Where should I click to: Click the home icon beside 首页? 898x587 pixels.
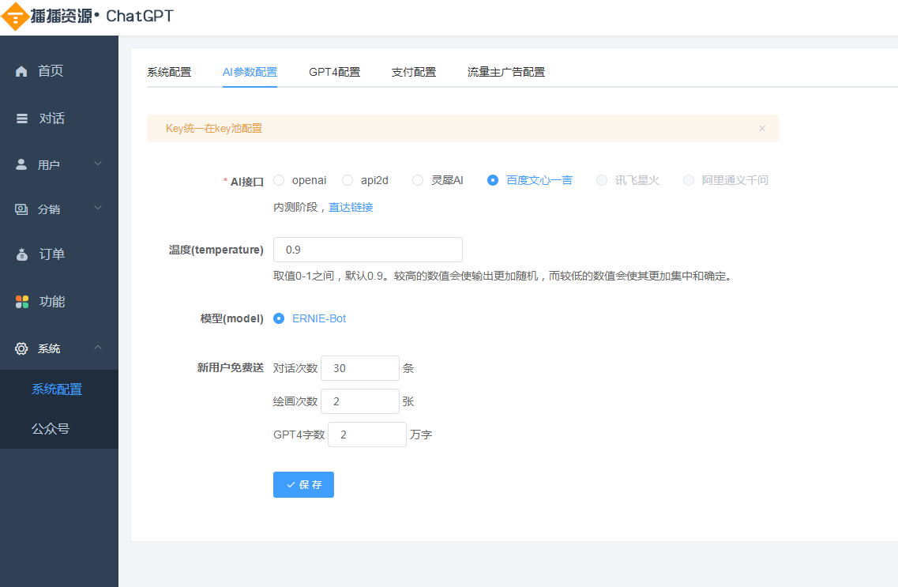pyautogui.click(x=21, y=71)
